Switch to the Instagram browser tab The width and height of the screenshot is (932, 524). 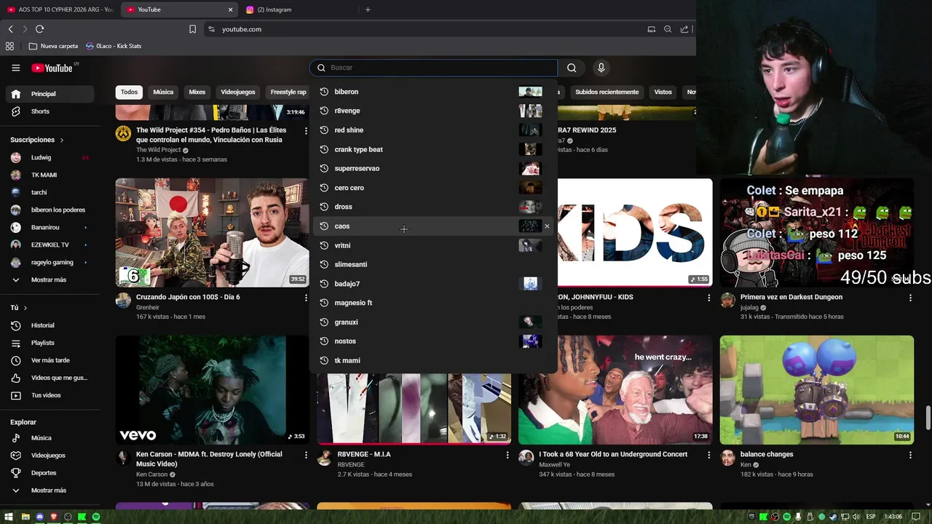(x=299, y=9)
